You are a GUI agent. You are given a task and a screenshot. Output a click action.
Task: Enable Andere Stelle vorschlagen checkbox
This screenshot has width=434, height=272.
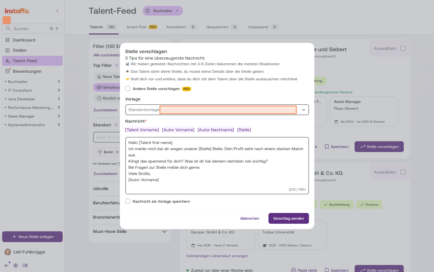tap(128, 89)
